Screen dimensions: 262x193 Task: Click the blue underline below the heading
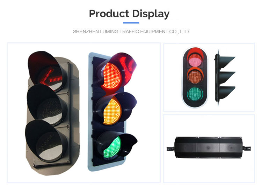click(x=131, y=23)
